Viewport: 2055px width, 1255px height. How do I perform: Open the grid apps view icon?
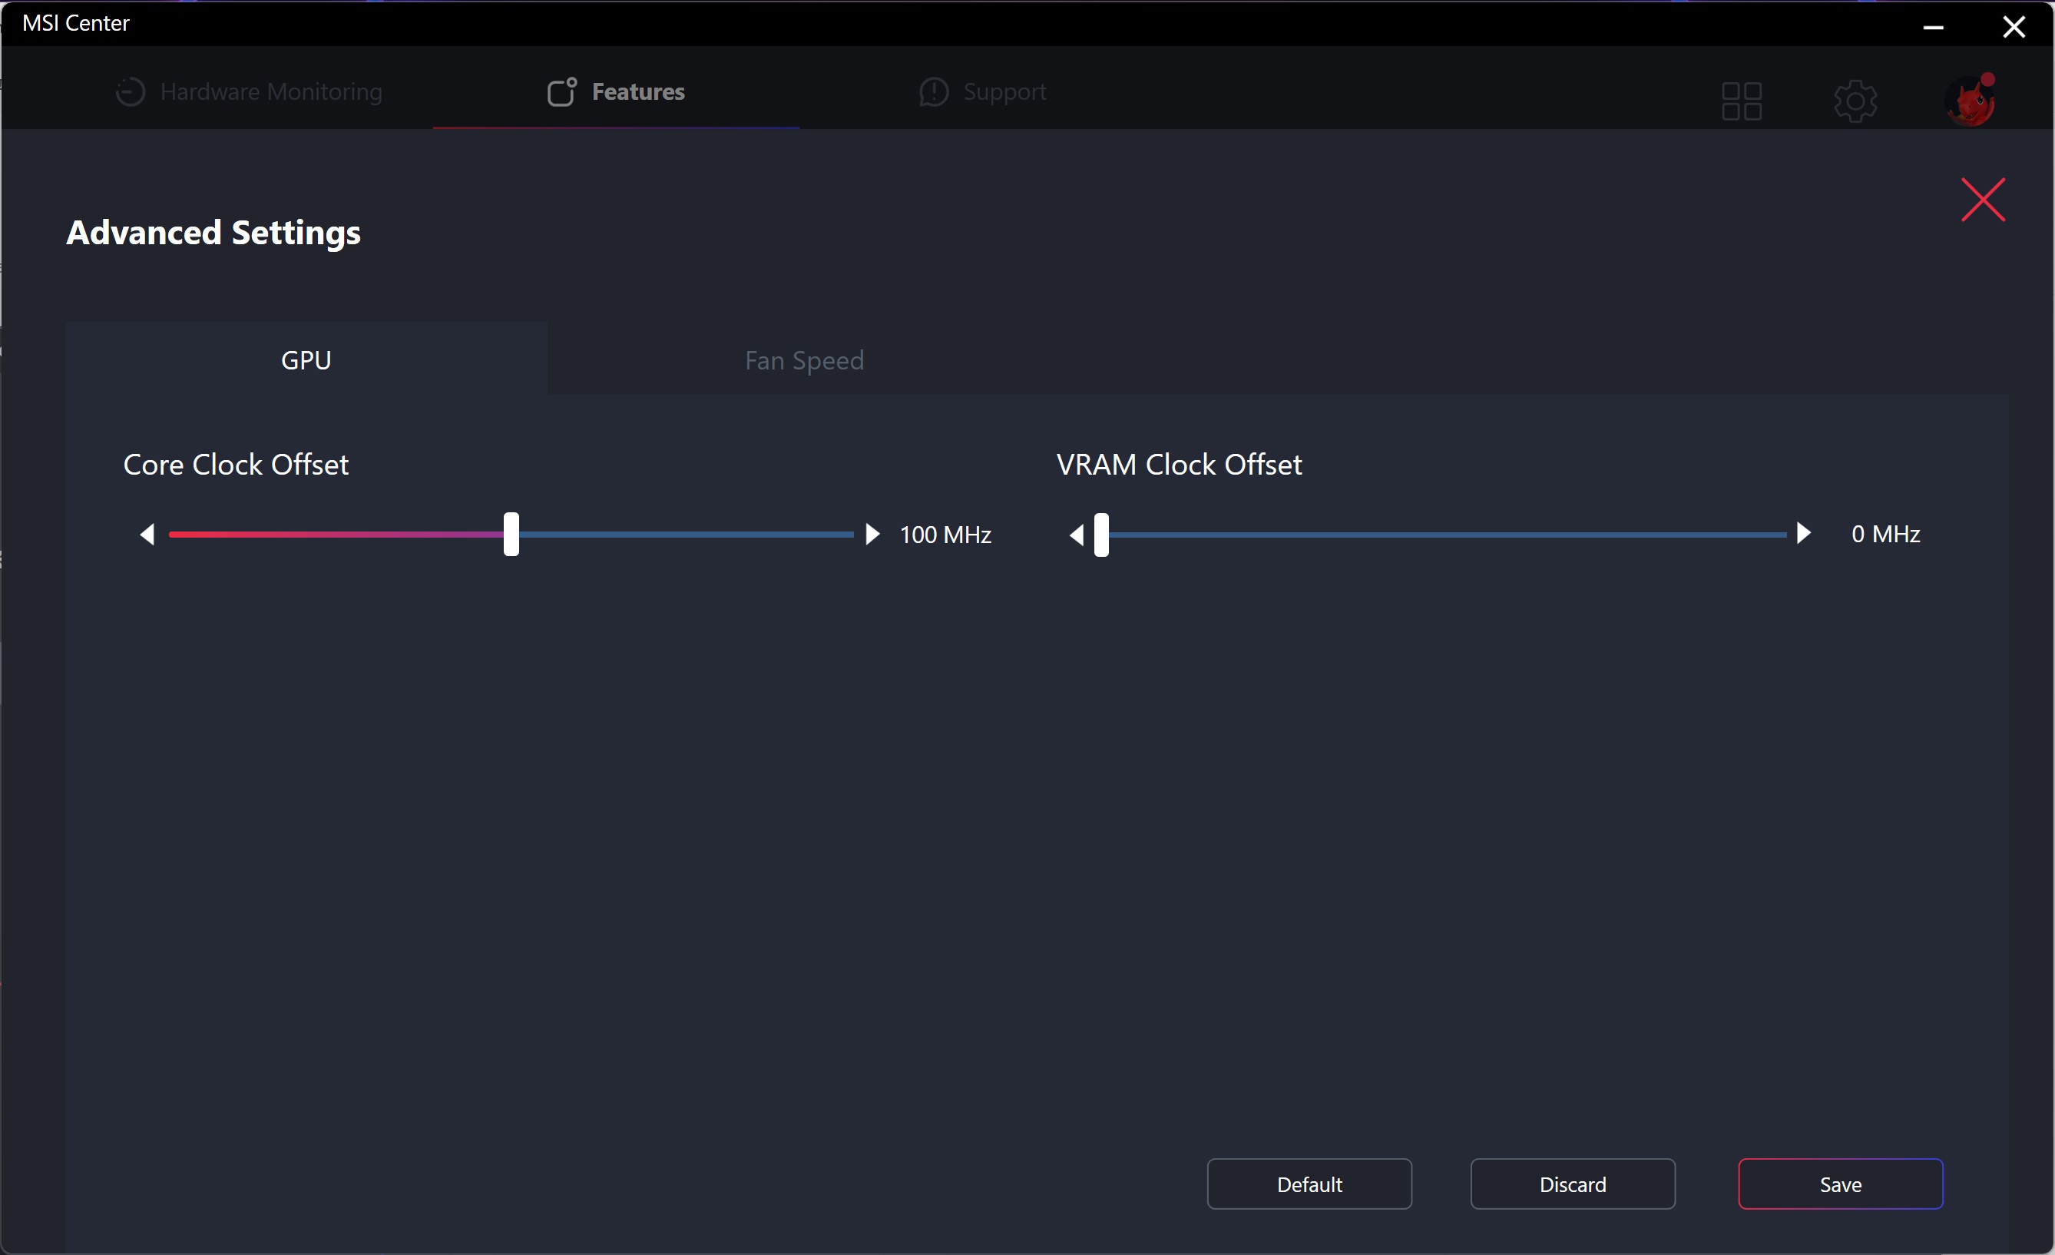click(x=1742, y=101)
